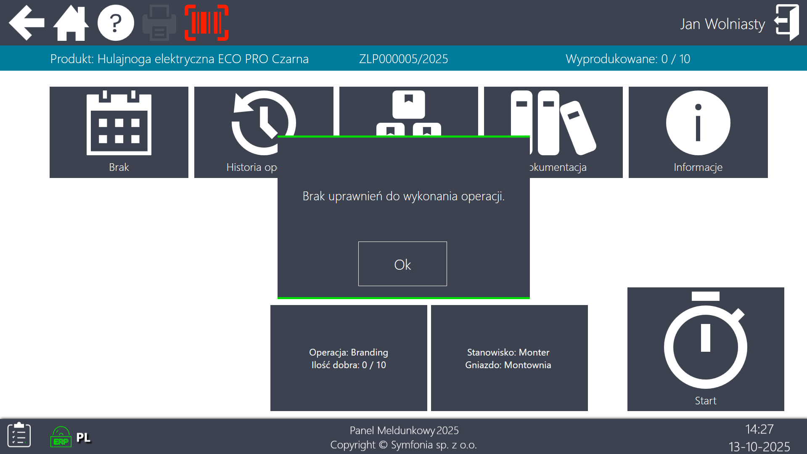Select the Stanowisko: Monter tile
The image size is (807, 454).
(509, 358)
